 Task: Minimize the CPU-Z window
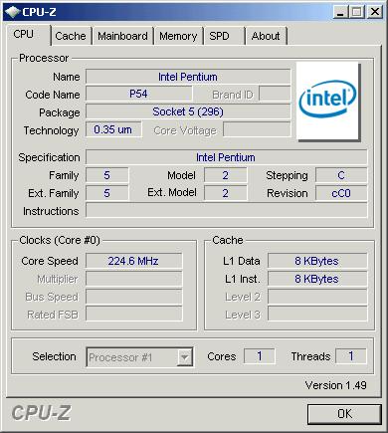coord(340,12)
